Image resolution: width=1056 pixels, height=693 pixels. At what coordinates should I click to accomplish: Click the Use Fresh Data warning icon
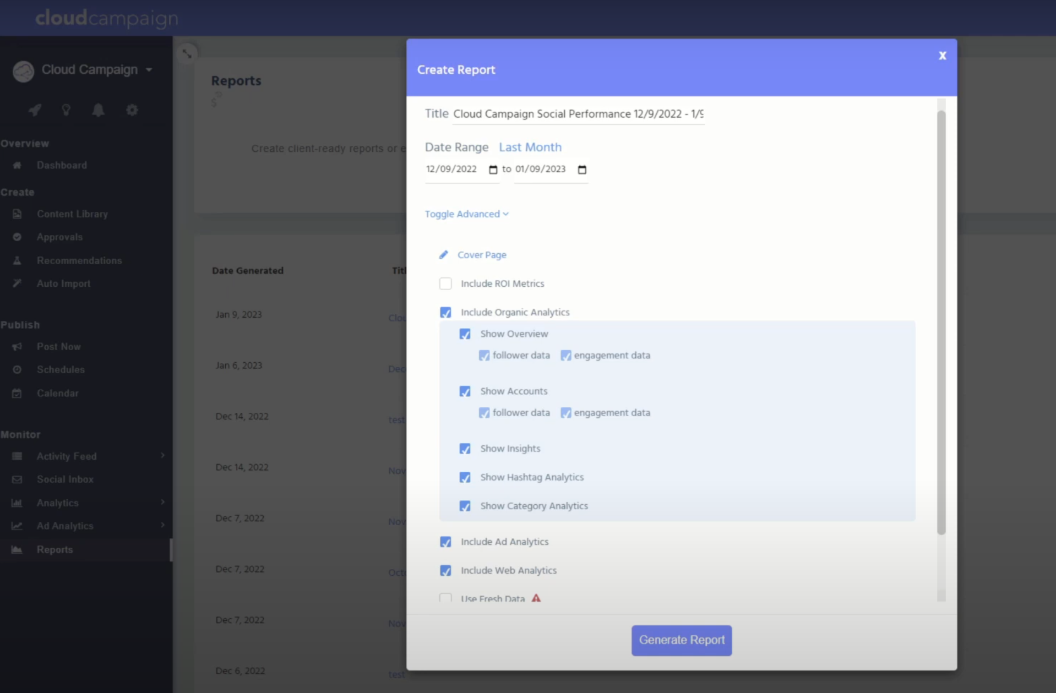536,598
